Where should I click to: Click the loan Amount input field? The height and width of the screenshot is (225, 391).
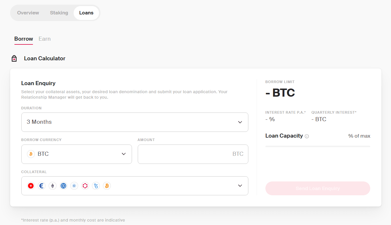pos(193,154)
